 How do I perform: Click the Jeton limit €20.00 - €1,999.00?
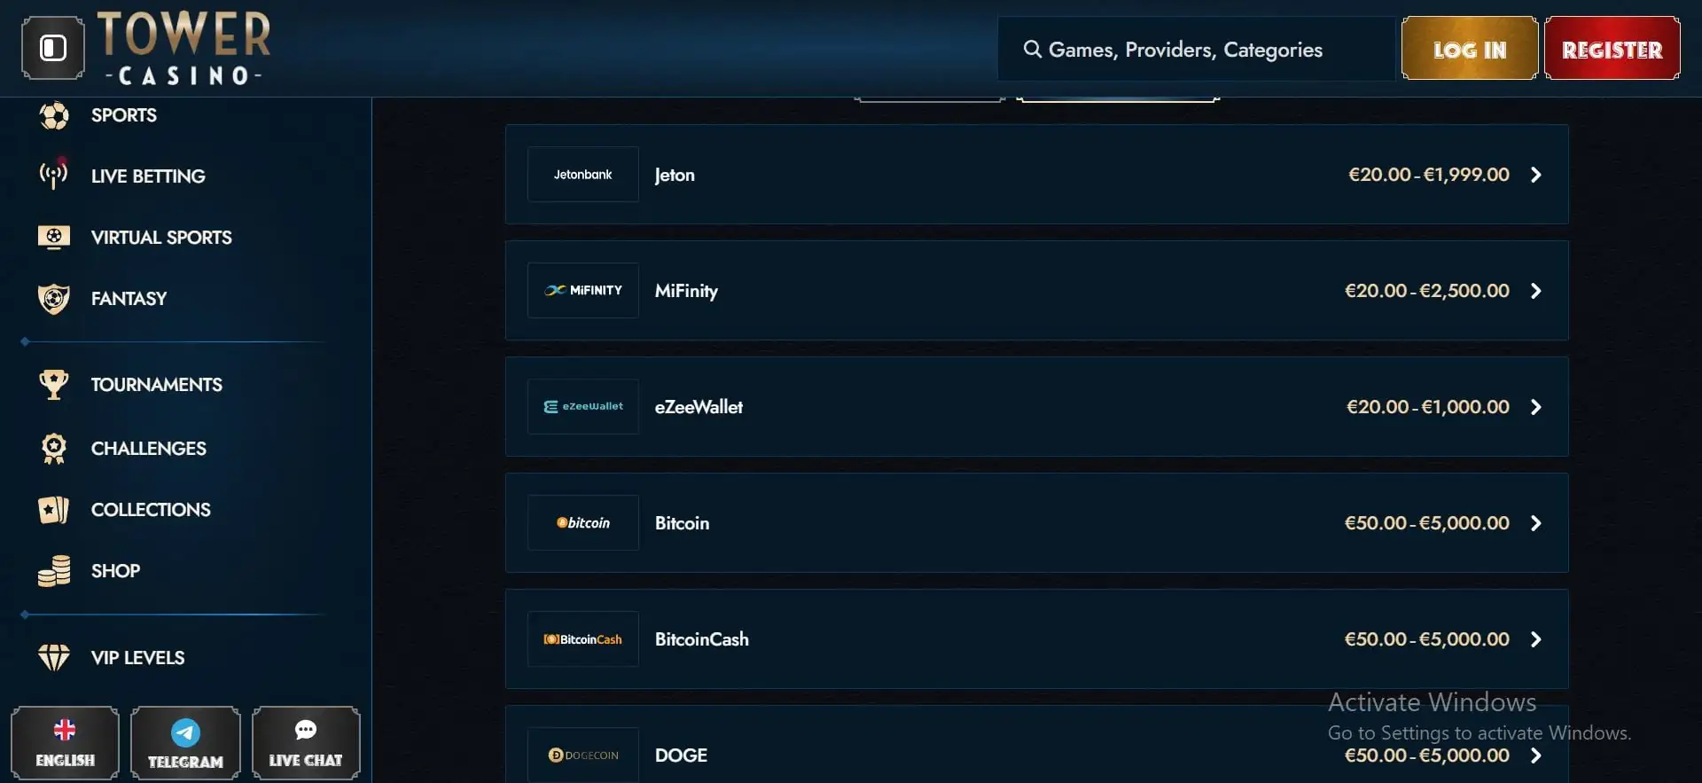click(1429, 175)
